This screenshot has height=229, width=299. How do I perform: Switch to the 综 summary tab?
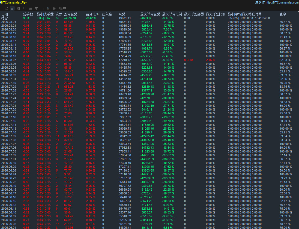click(6, 8)
